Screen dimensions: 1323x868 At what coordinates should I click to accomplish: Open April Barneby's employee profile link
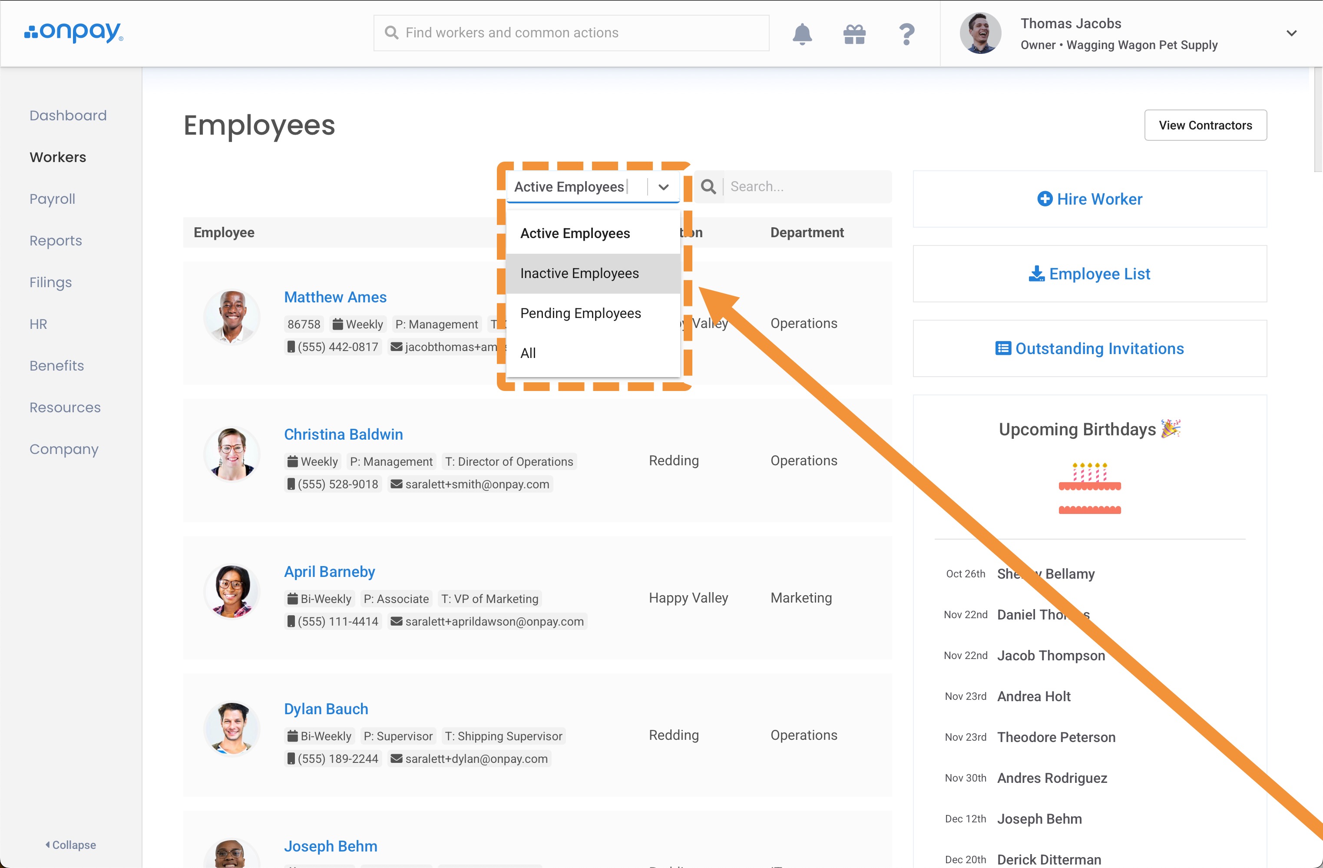330,572
